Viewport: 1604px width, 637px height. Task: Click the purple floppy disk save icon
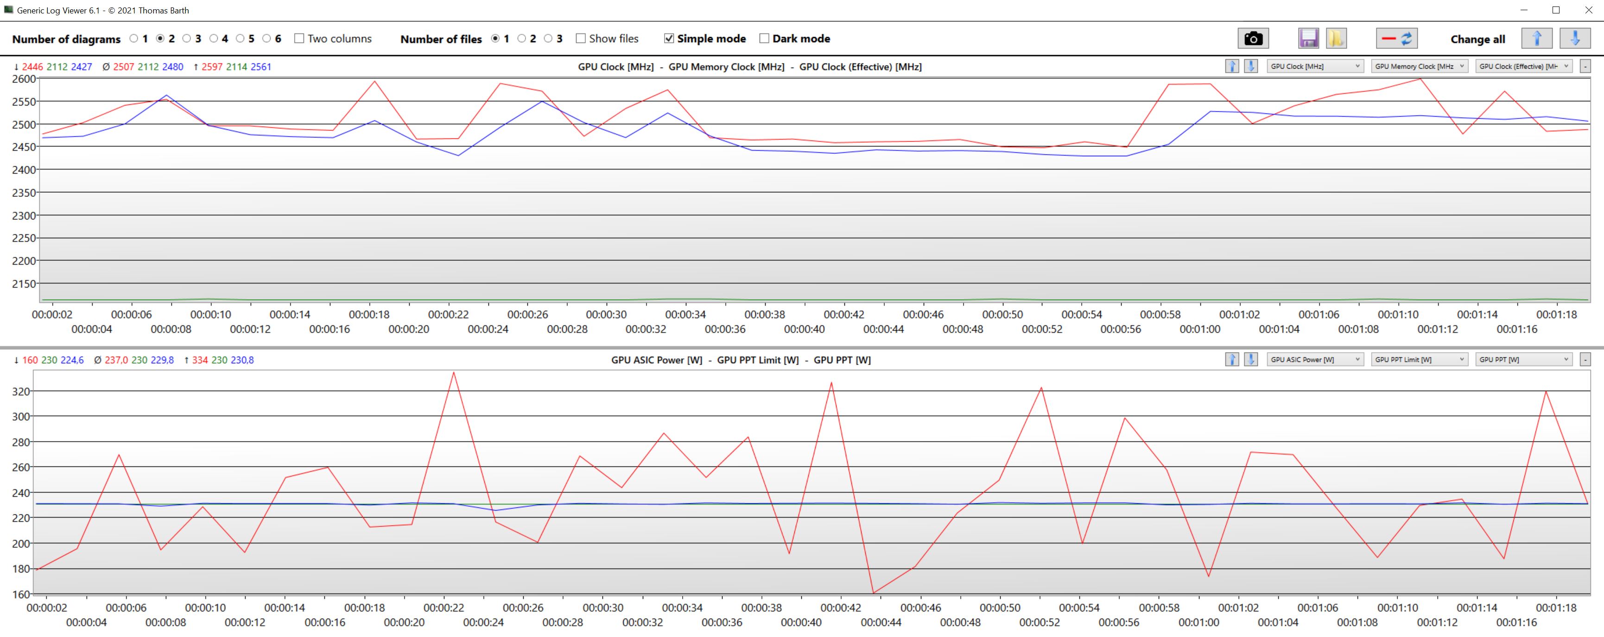click(x=1308, y=38)
